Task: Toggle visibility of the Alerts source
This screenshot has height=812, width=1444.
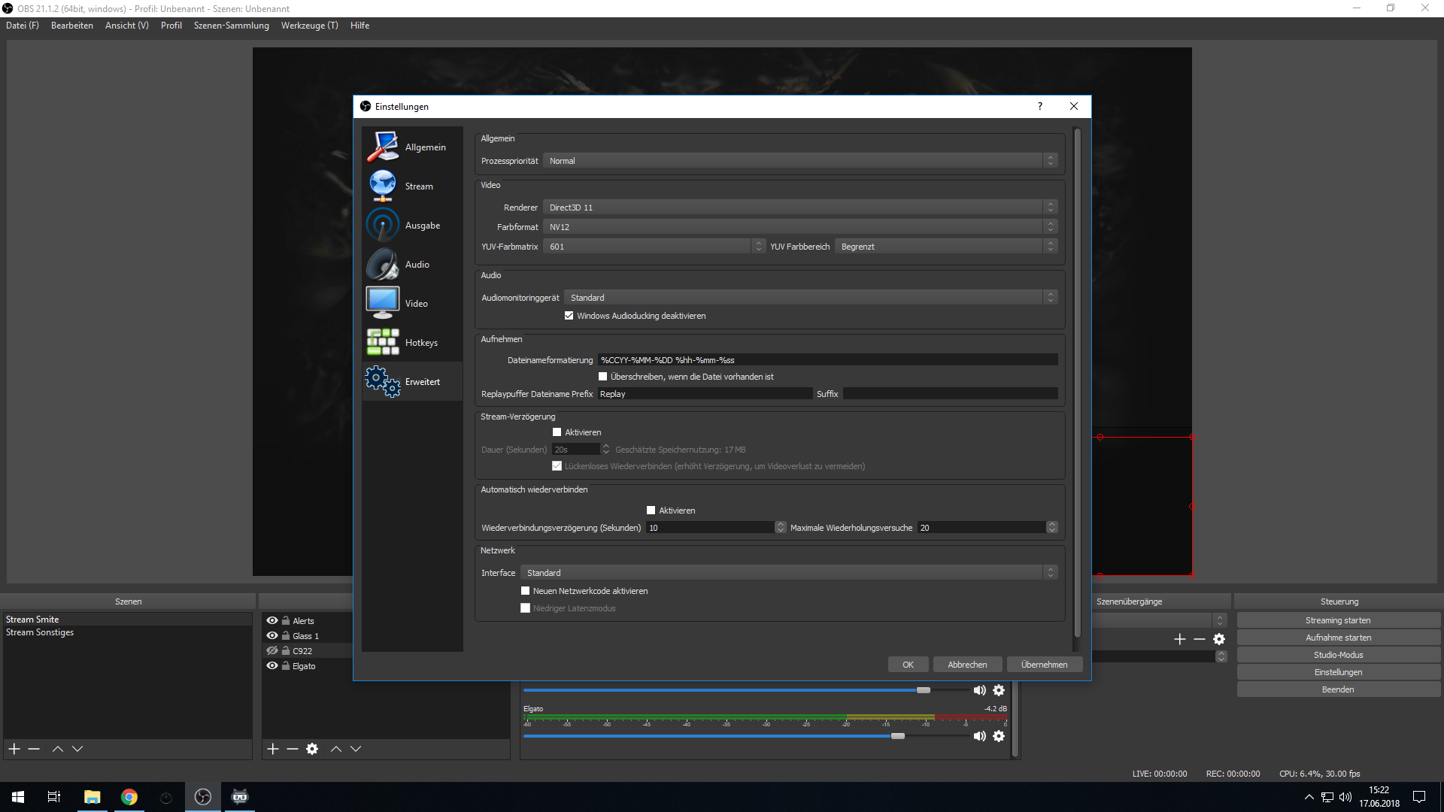Action: (272, 620)
